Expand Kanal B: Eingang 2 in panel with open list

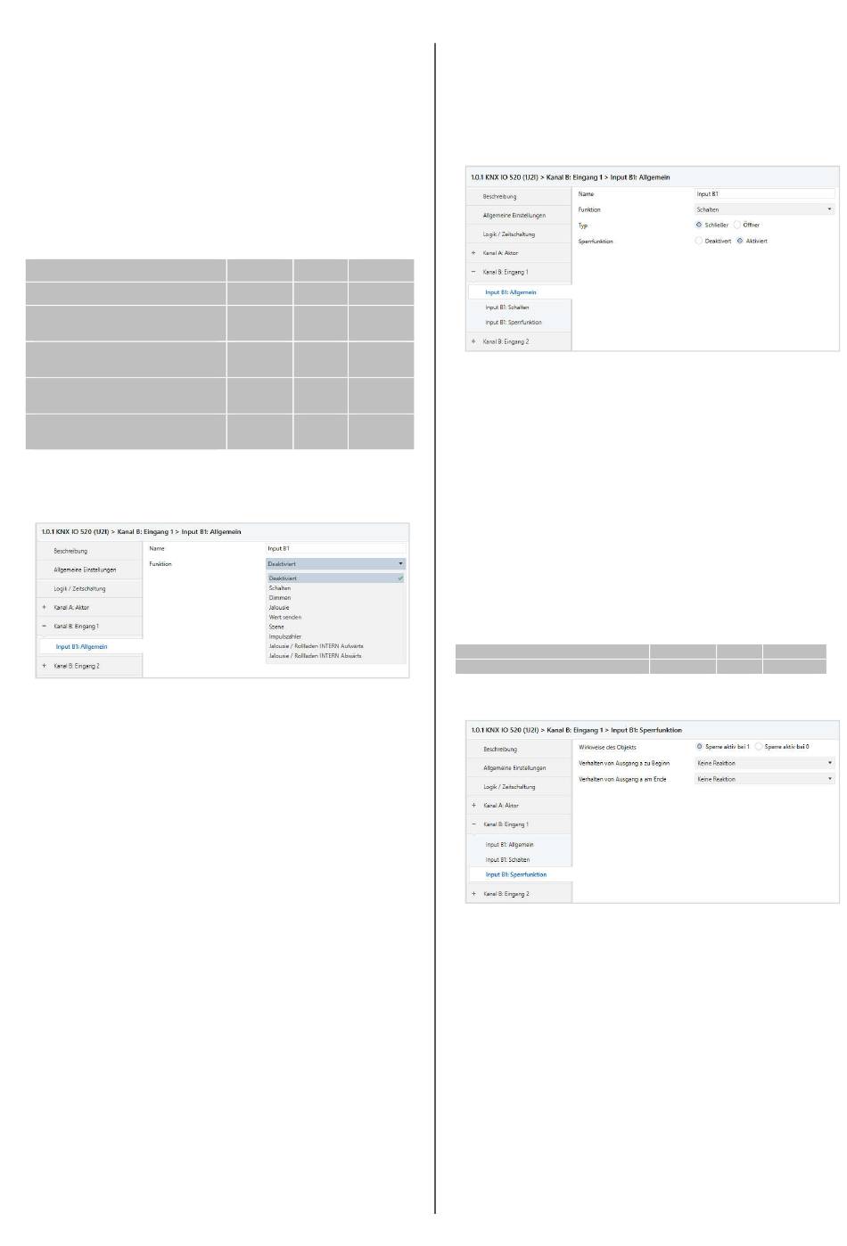pos(44,666)
